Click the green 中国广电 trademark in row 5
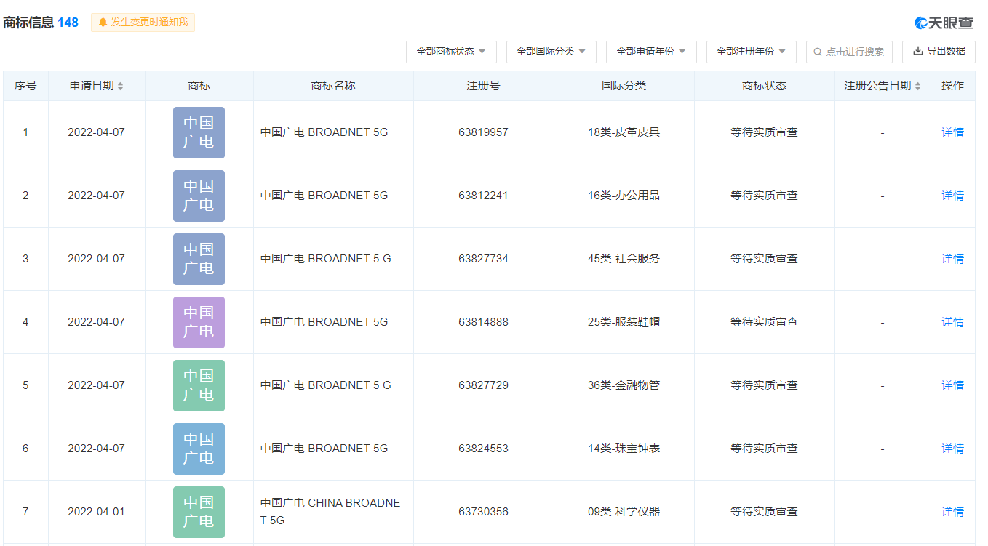 pyautogui.click(x=199, y=385)
